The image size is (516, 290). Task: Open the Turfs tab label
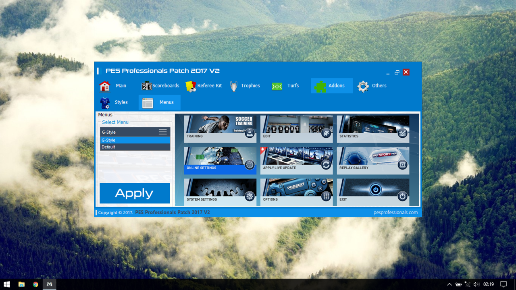[293, 86]
